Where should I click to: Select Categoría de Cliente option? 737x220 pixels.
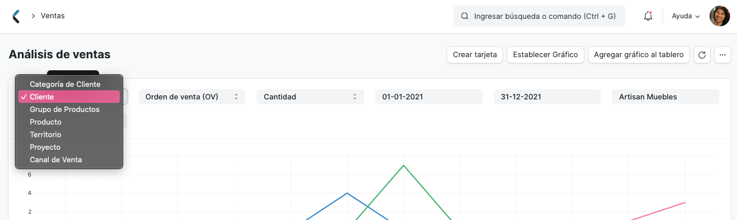point(69,84)
